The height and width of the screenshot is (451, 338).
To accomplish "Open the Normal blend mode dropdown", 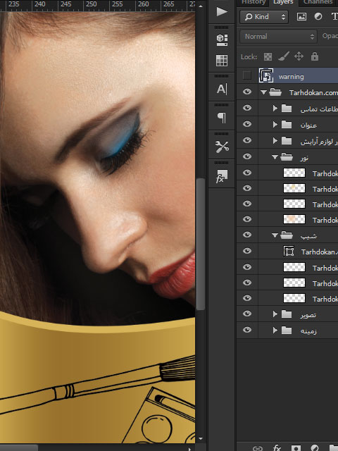I will (278, 37).
